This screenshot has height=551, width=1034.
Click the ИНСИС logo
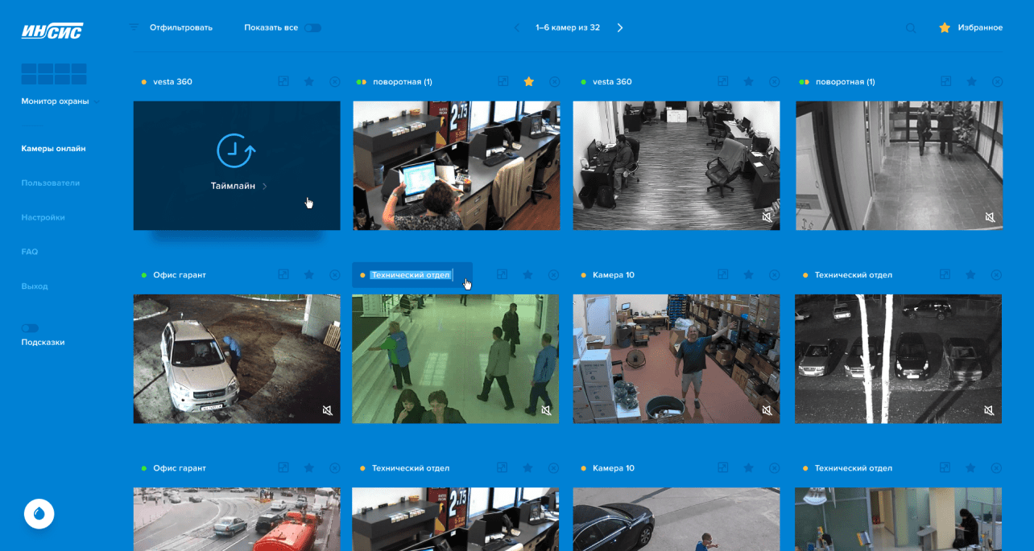coord(52,31)
